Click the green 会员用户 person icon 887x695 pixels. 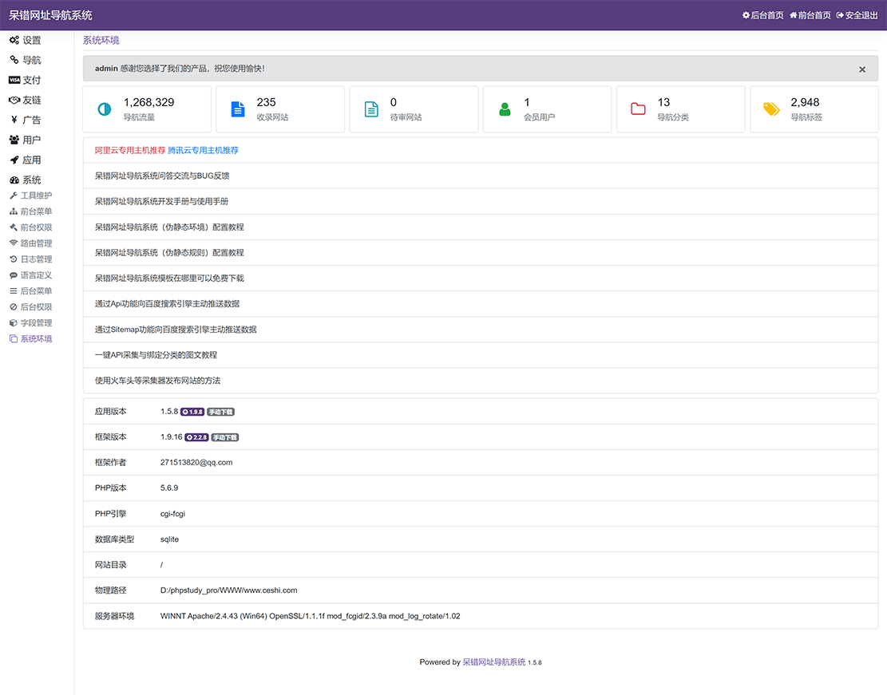pos(505,109)
